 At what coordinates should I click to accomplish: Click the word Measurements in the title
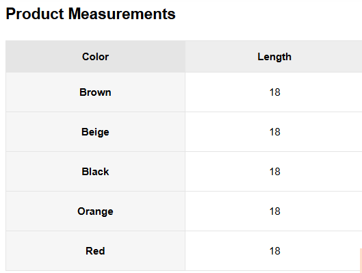pos(122,14)
